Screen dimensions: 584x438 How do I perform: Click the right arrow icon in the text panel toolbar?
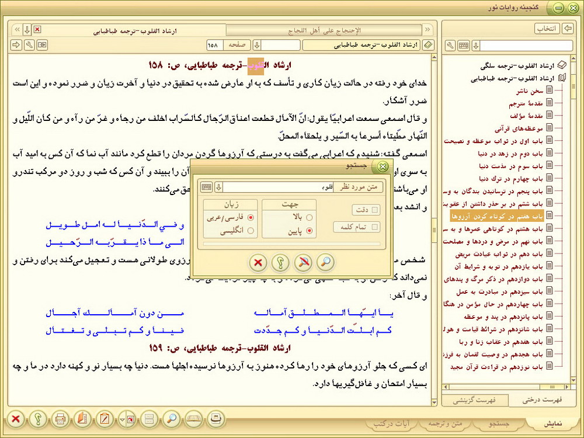16,45
